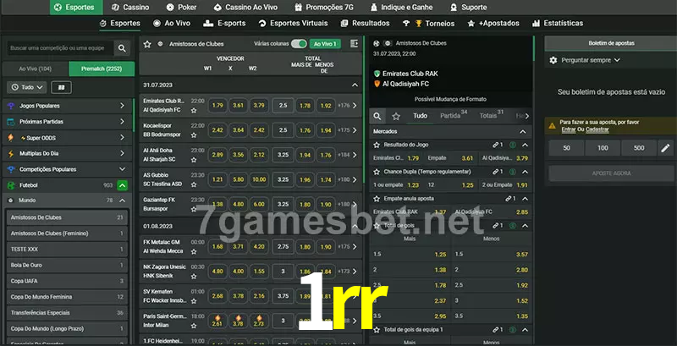677x346 pixels.
Task: Switch to the Ao Vivo (104) tab
Action: pos(35,69)
